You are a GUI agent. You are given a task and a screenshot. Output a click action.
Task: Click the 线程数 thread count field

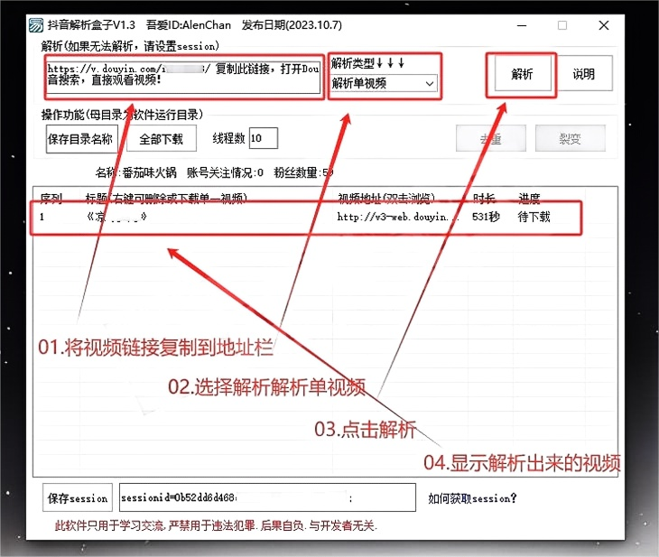(264, 138)
